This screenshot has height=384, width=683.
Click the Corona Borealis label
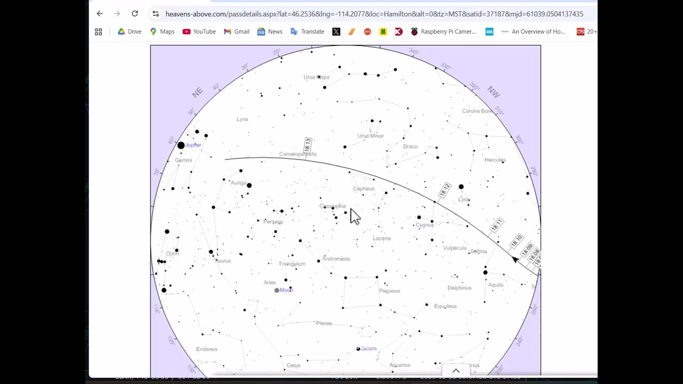(477, 111)
